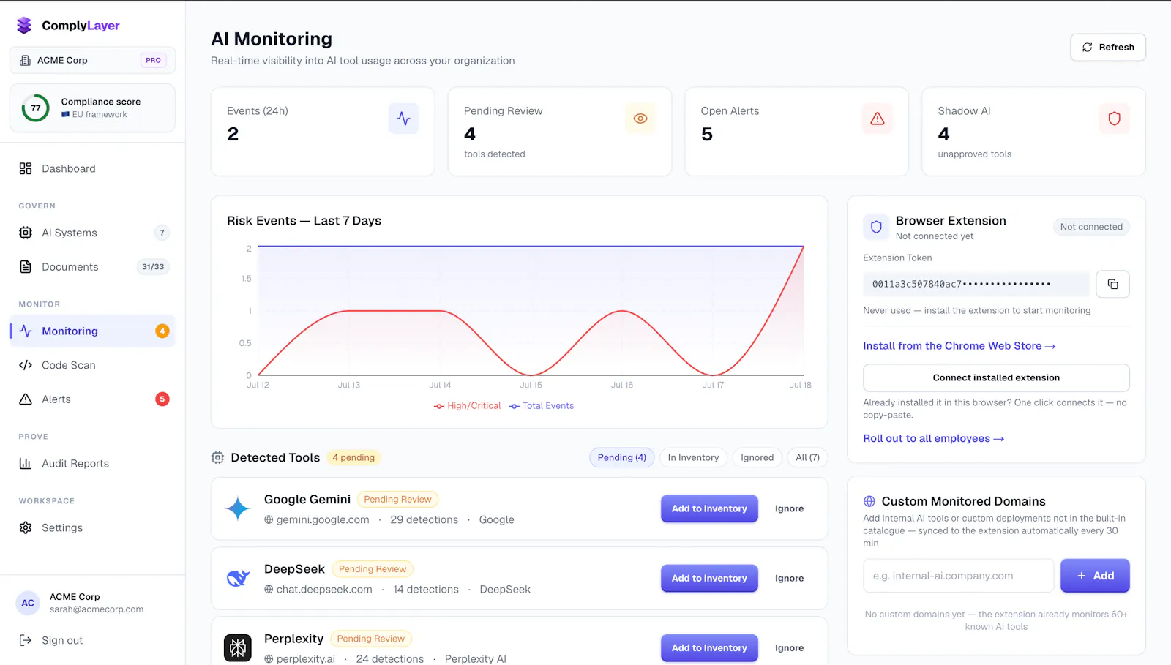Click chat.deepseek.com domain text

(x=324, y=590)
